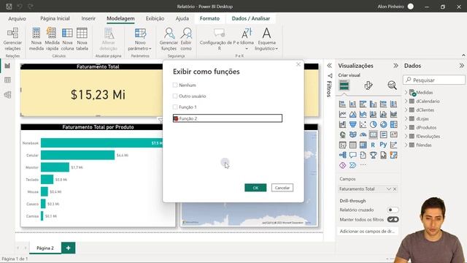Expand the fVendas table
Screen dimensions: 467x263
click(406, 145)
